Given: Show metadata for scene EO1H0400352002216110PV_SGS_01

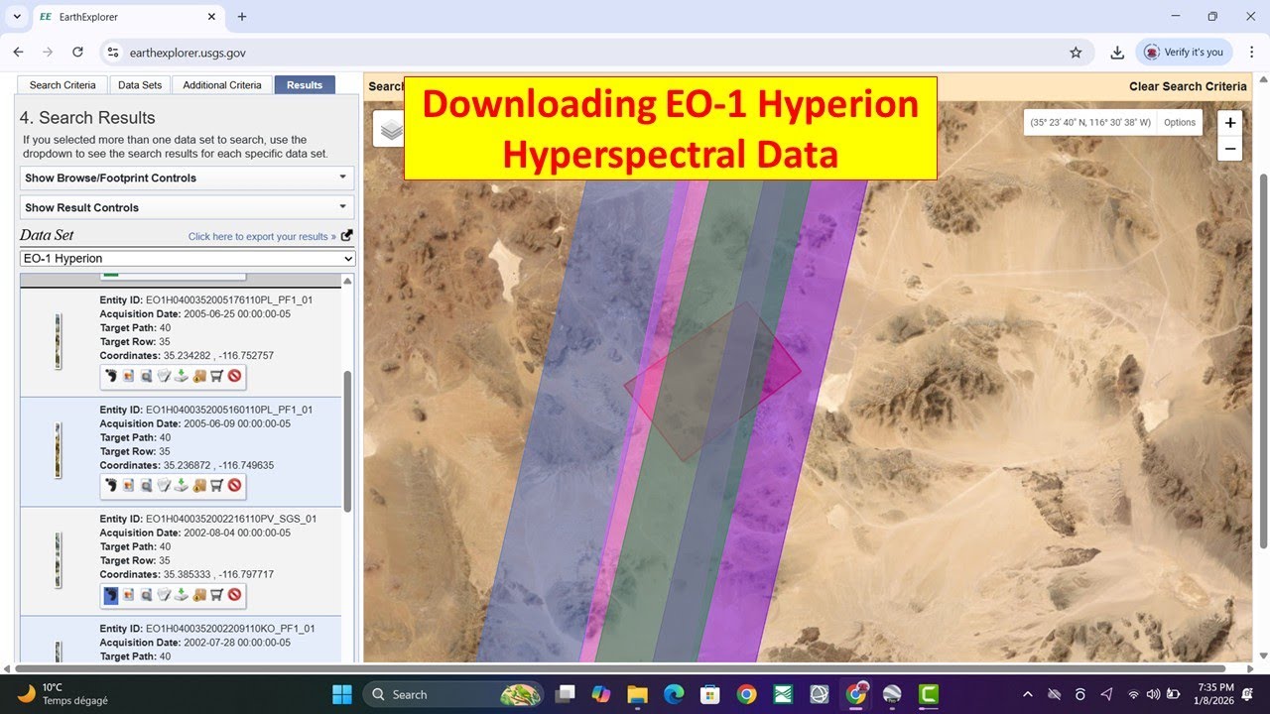Looking at the screenshot, I should pyautogui.click(x=164, y=595).
